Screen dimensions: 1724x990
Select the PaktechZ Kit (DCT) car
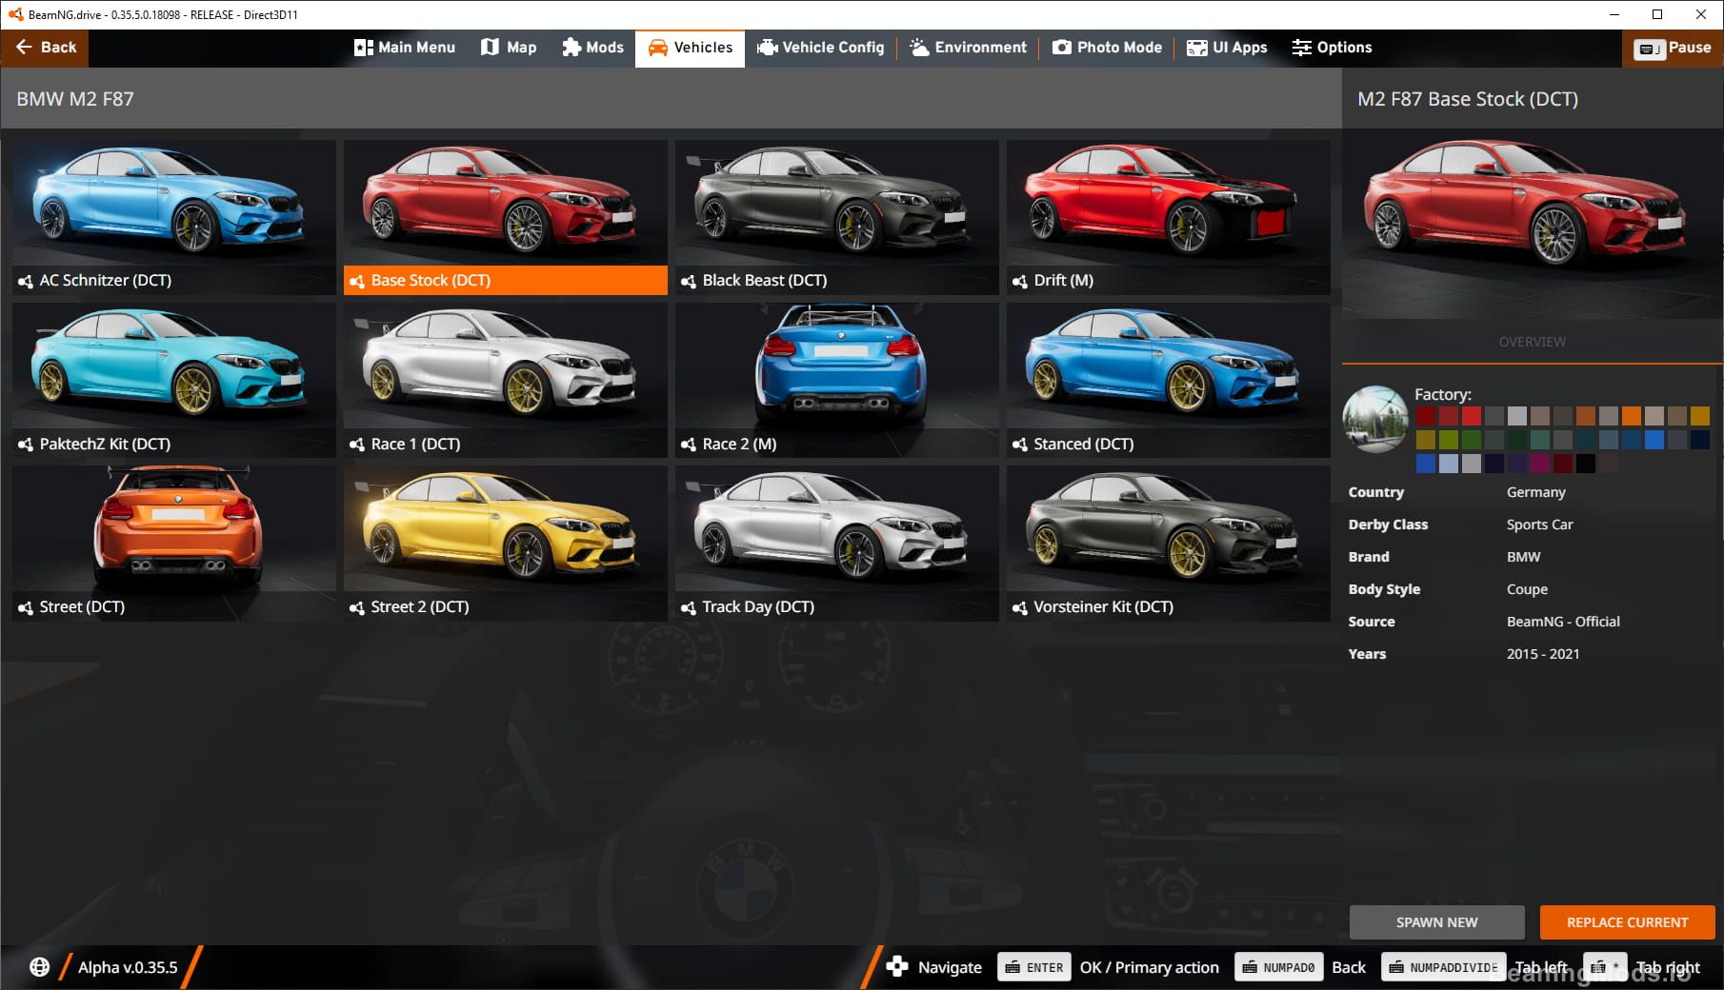tap(173, 380)
